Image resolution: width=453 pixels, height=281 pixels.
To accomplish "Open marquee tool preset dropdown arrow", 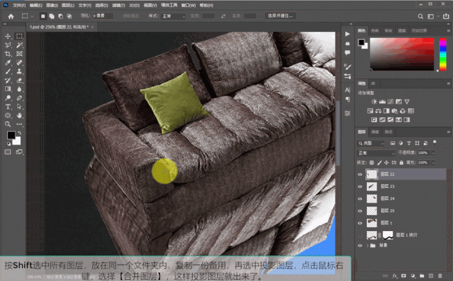I will pos(32,16).
